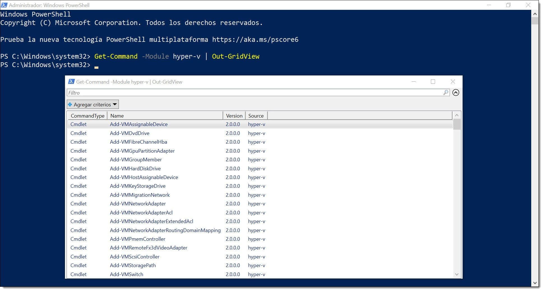Click the https://aka.ms/pscore6 text in console
The width and height of the screenshot is (543, 291).
click(255, 40)
